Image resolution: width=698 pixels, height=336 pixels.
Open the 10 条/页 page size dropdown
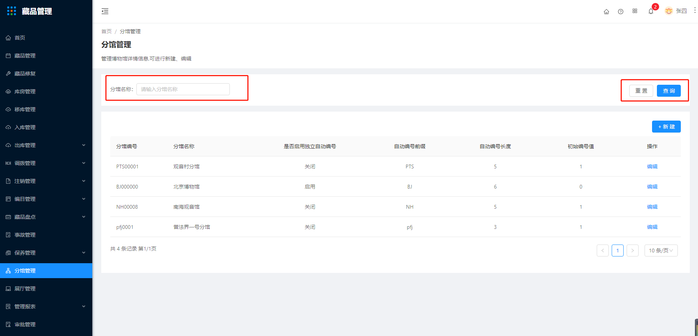661,251
